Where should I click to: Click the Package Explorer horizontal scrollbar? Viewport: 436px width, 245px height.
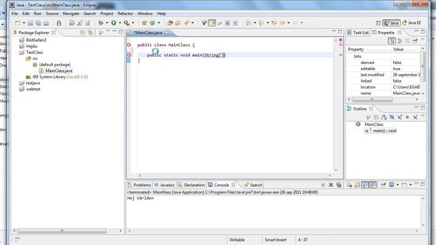click(62, 231)
